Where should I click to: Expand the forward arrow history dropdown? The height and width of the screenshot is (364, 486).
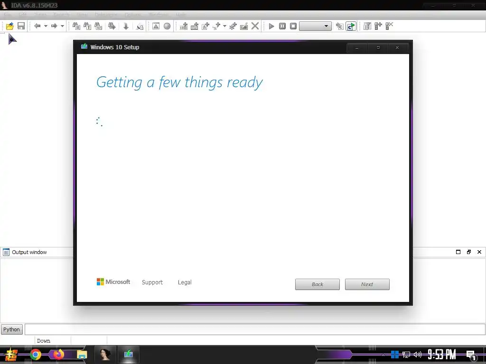pos(62,26)
